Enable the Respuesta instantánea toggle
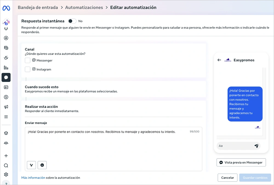Viewport: 274px width, 185px height. (x=72, y=21)
